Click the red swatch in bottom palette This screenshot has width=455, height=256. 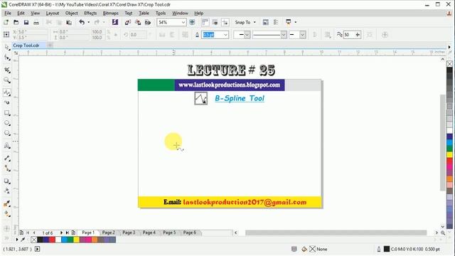(x=52, y=240)
